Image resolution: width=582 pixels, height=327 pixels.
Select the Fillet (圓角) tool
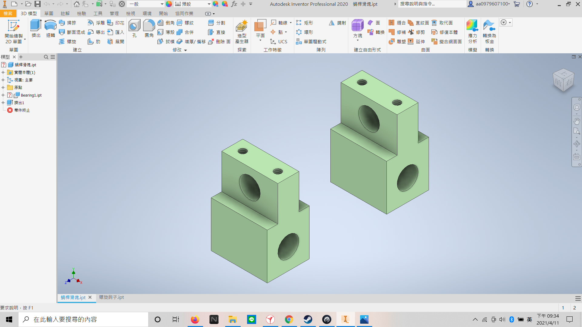click(149, 28)
